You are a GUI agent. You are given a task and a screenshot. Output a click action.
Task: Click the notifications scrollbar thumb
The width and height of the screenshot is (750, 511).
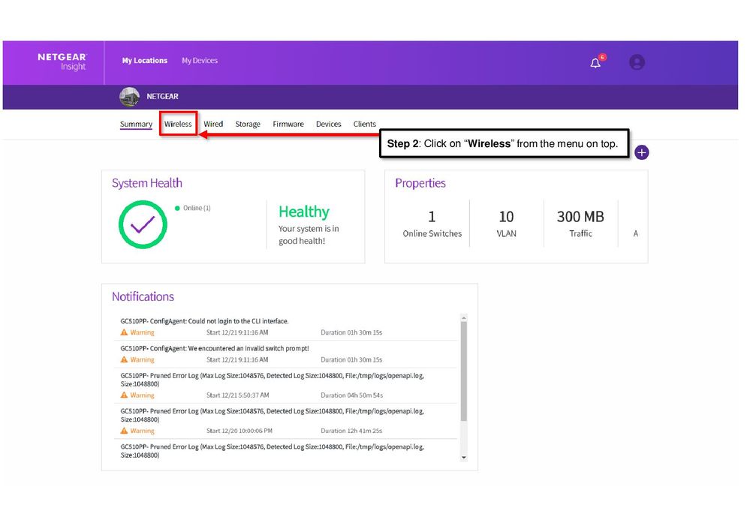[x=463, y=371]
